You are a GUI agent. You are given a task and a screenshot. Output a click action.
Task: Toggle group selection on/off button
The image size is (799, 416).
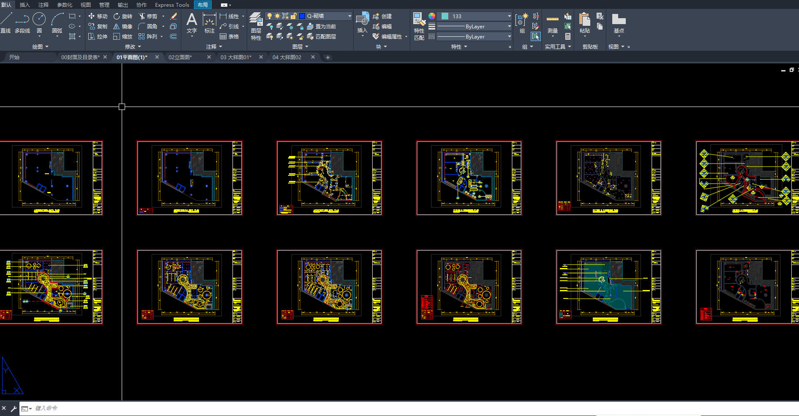click(535, 36)
